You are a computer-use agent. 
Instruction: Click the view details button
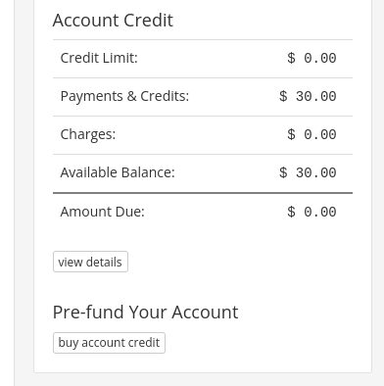[90, 262]
